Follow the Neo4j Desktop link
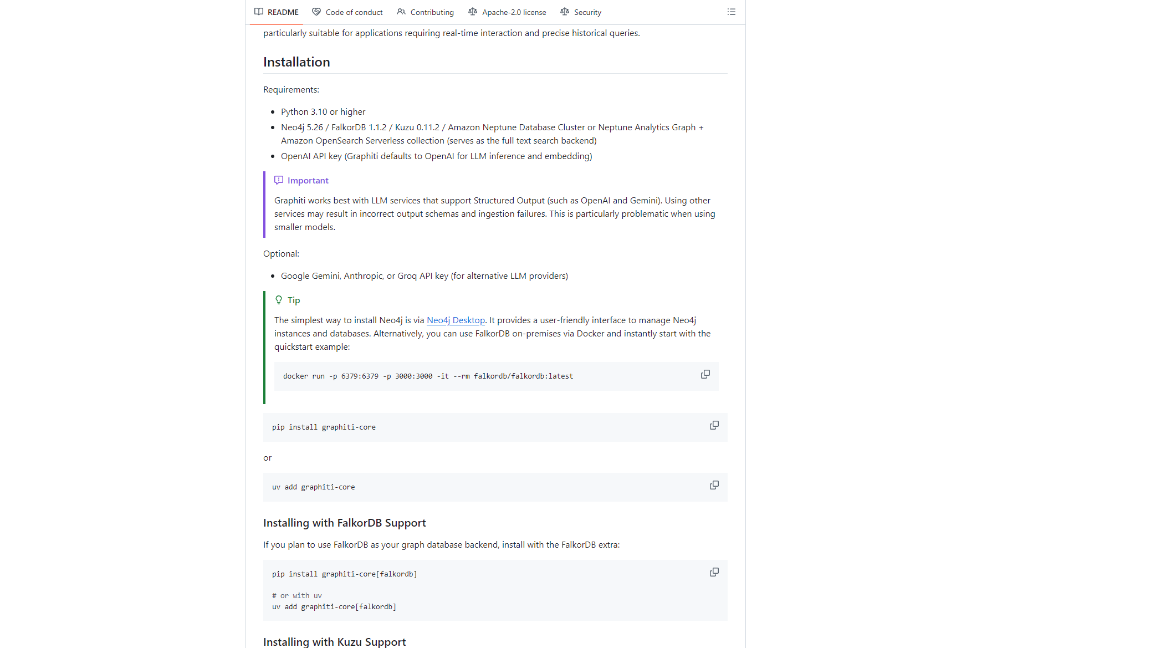Viewport: 1166px width, 648px height. (456, 320)
